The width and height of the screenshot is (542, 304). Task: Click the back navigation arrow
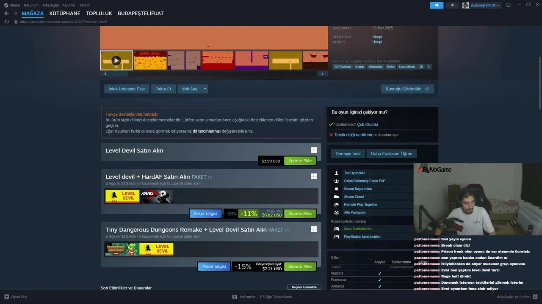pos(6,14)
